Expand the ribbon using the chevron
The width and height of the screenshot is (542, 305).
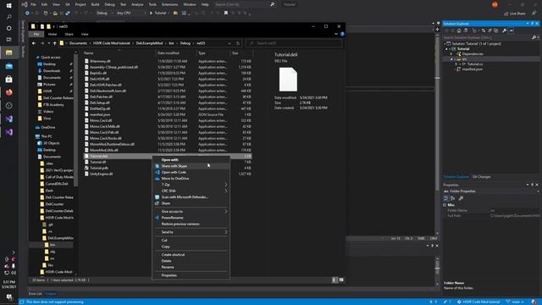pyautogui.click(x=336, y=34)
